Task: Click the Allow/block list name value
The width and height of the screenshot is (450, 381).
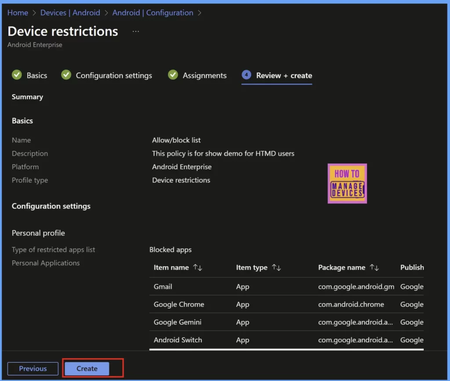Action: (x=176, y=140)
